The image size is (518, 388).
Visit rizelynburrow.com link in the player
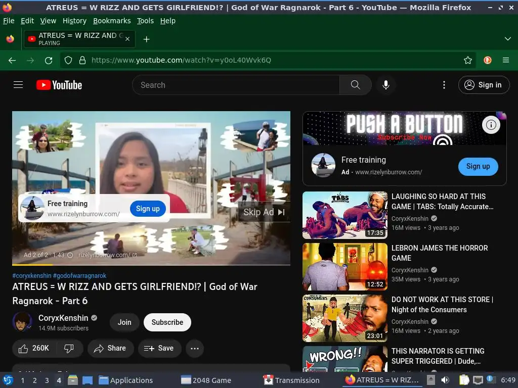(107, 255)
